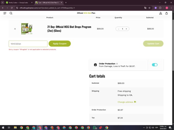174x130 pixels.
Task: Bookmark this page with the star icon
Action: click(x=150, y=8)
